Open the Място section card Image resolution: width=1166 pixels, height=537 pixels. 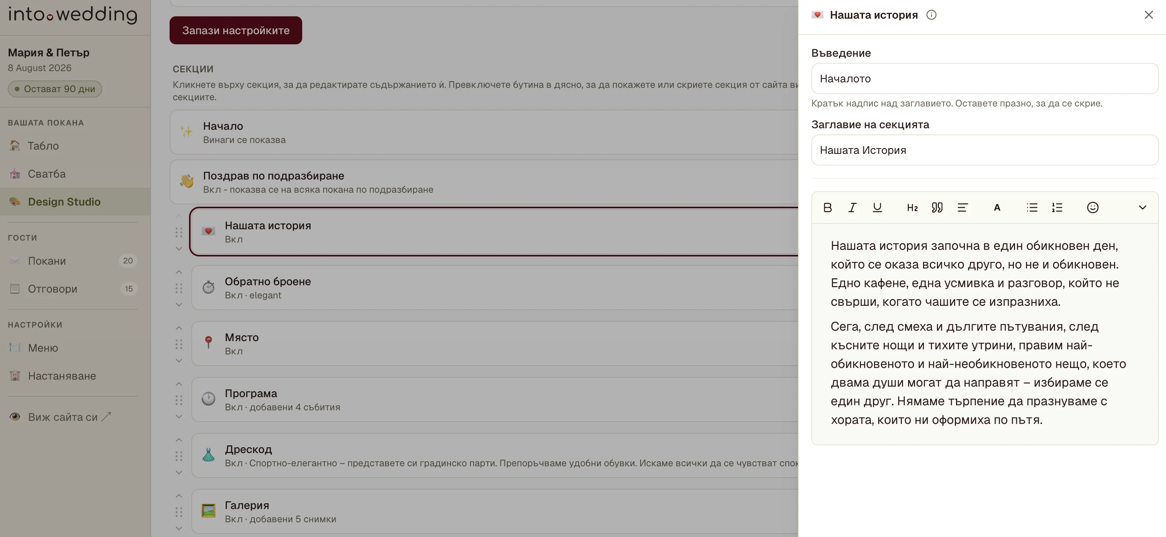tap(495, 344)
